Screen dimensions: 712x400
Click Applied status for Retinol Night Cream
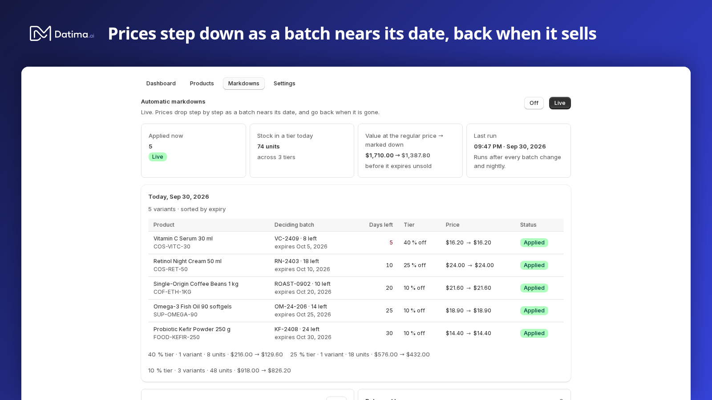534,265
